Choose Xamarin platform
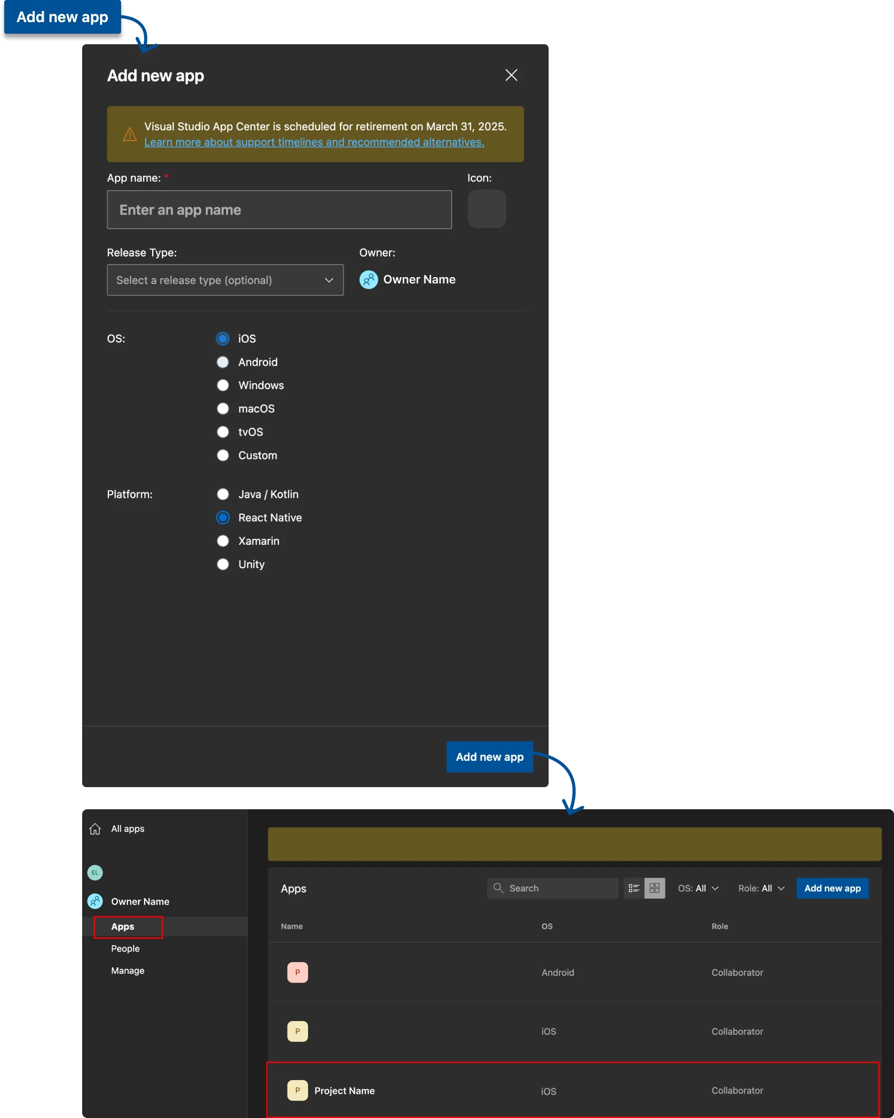Viewport: 894px width, 1118px height. [x=223, y=541]
